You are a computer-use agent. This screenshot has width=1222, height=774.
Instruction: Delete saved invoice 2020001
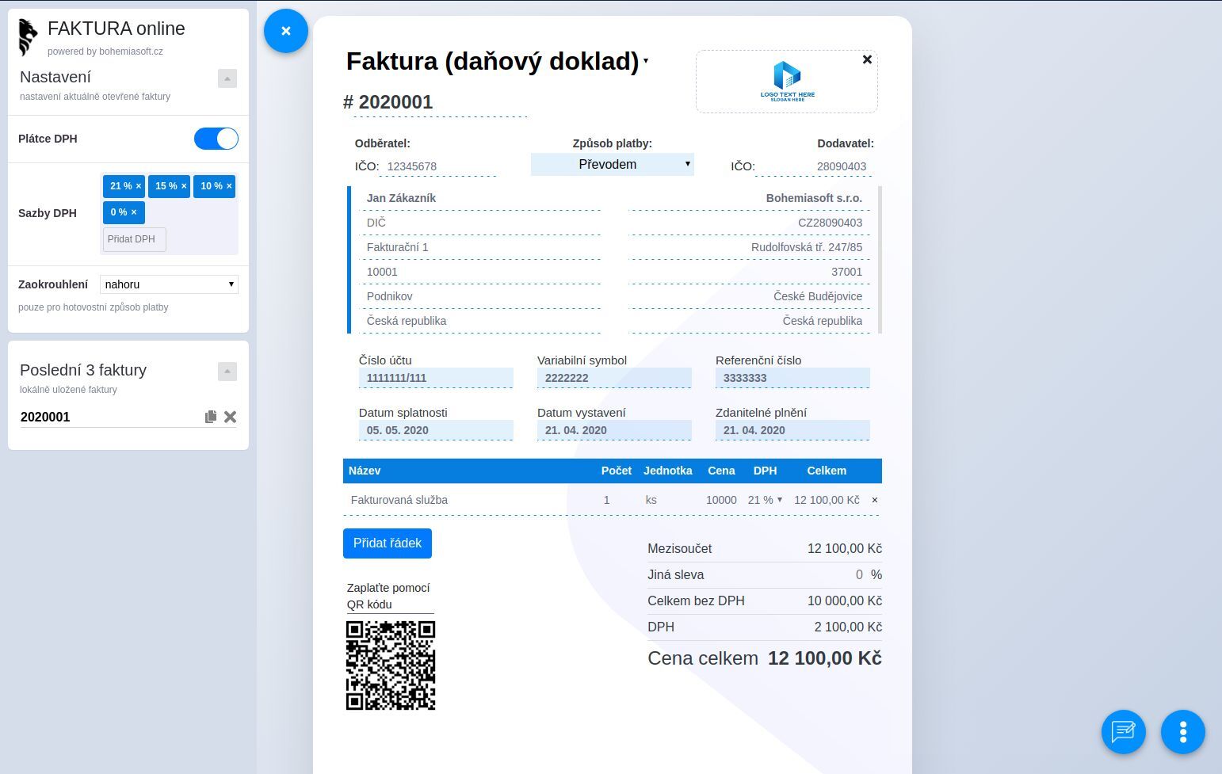pyautogui.click(x=231, y=417)
